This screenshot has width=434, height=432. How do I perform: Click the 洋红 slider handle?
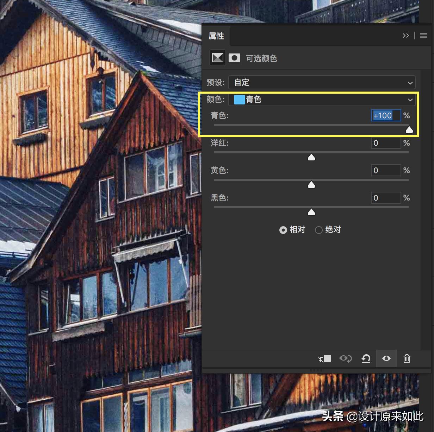[311, 157]
